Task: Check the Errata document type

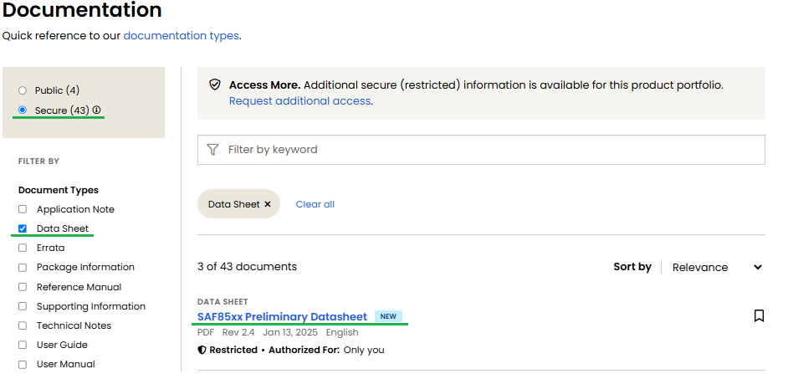Action: coord(23,248)
